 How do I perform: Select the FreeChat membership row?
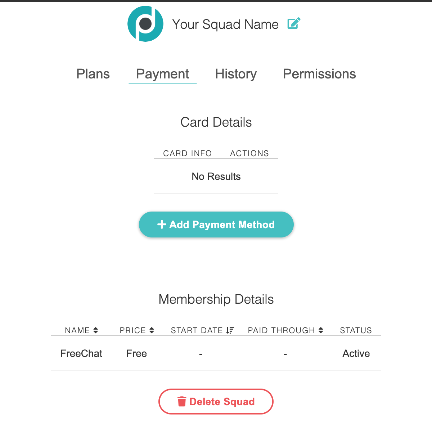(81, 354)
